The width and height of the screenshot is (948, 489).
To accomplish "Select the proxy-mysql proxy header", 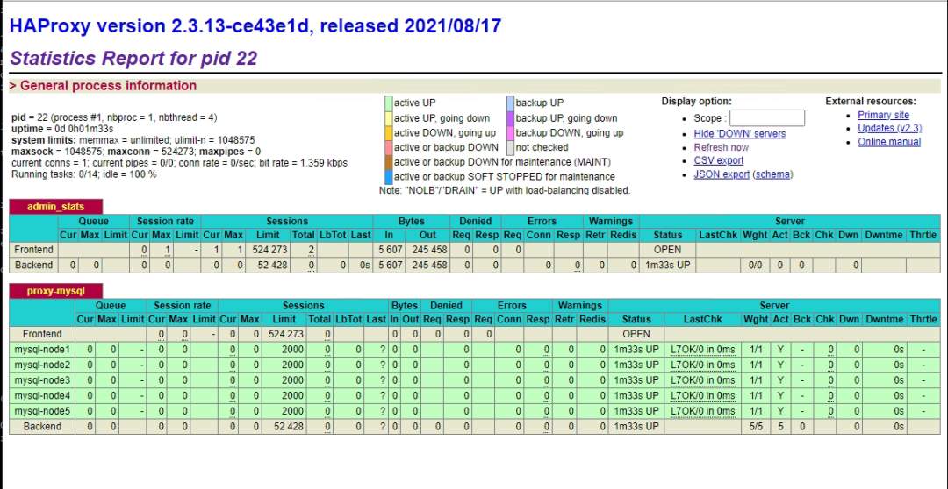I will (x=55, y=291).
